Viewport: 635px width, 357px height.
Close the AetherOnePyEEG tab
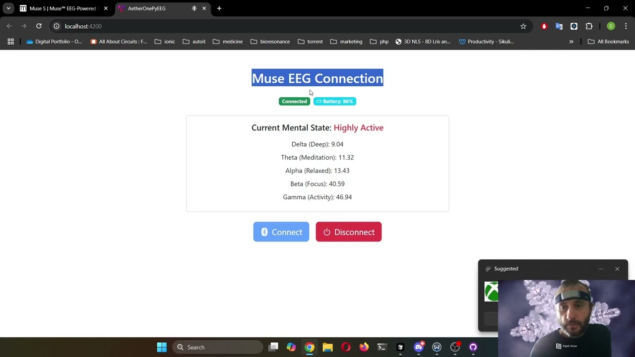tap(204, 8)
